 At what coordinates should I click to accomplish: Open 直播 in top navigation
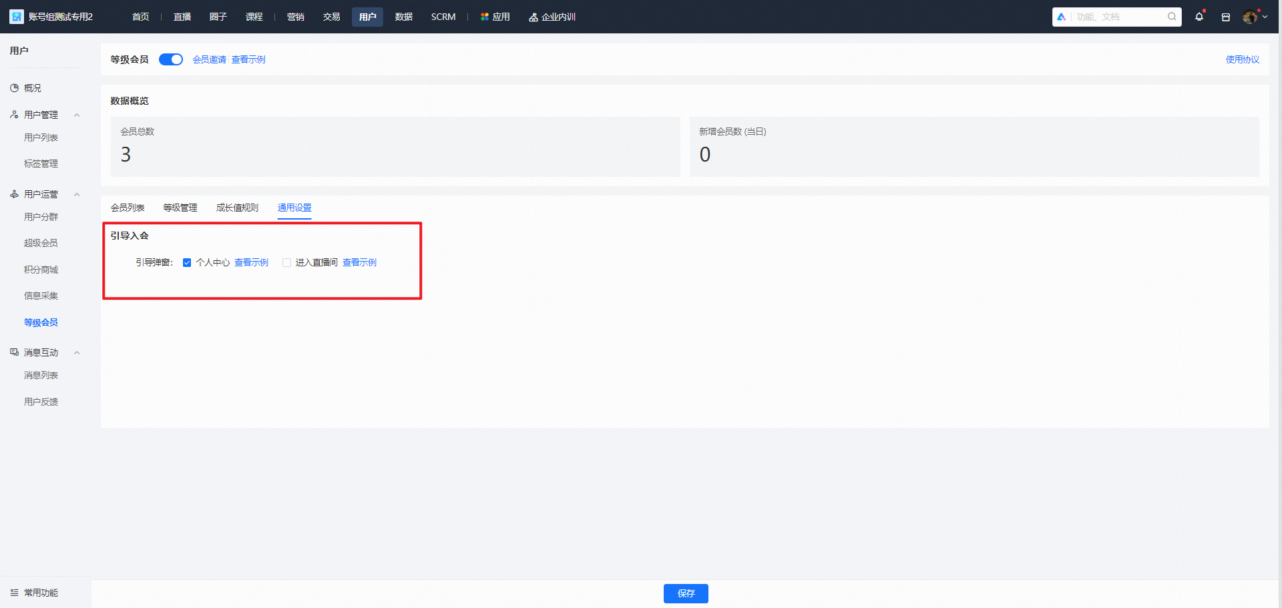pos(182,17)
